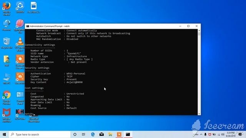246x138 pixels.
Task: Open the taskbar clock and date
Action: pyautogui.click(x=231, y=135)
